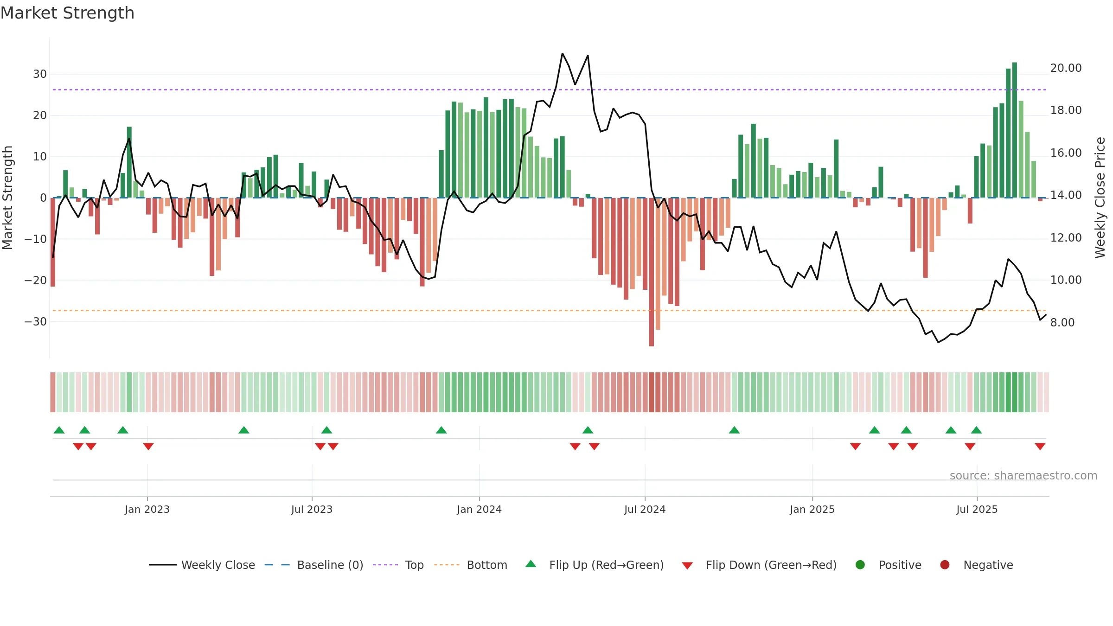Click the flip-up triangle between Jul 2024 and Jan 2025

click(734, 430)
